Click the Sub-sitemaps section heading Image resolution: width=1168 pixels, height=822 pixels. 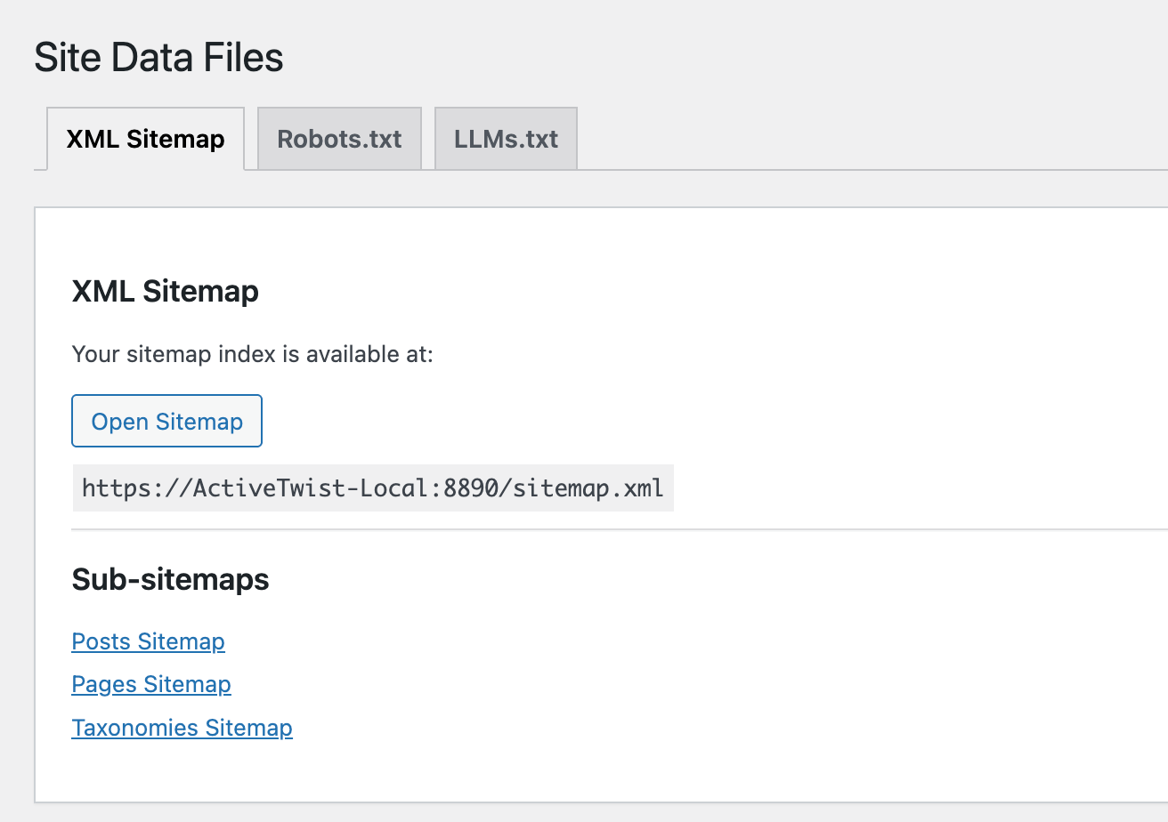(x=170, y=579)
